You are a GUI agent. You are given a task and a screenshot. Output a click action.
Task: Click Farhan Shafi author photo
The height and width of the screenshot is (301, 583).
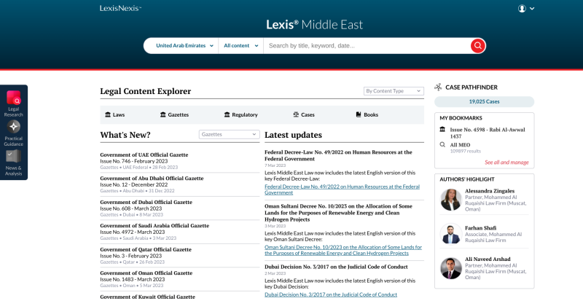(451, 234)
